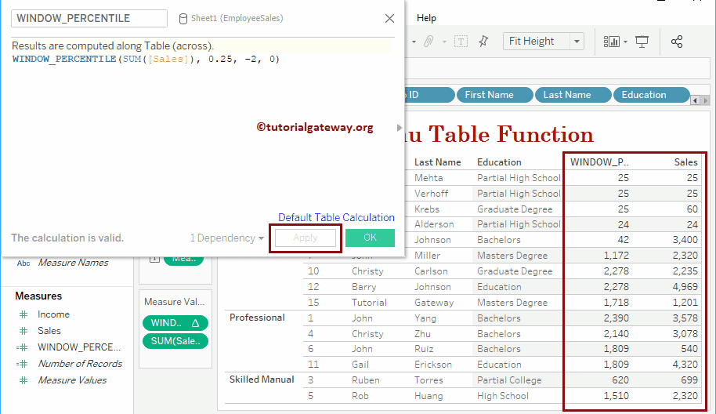
Task: Close the calculation editor dialog
Action: [x=389, y=18]
